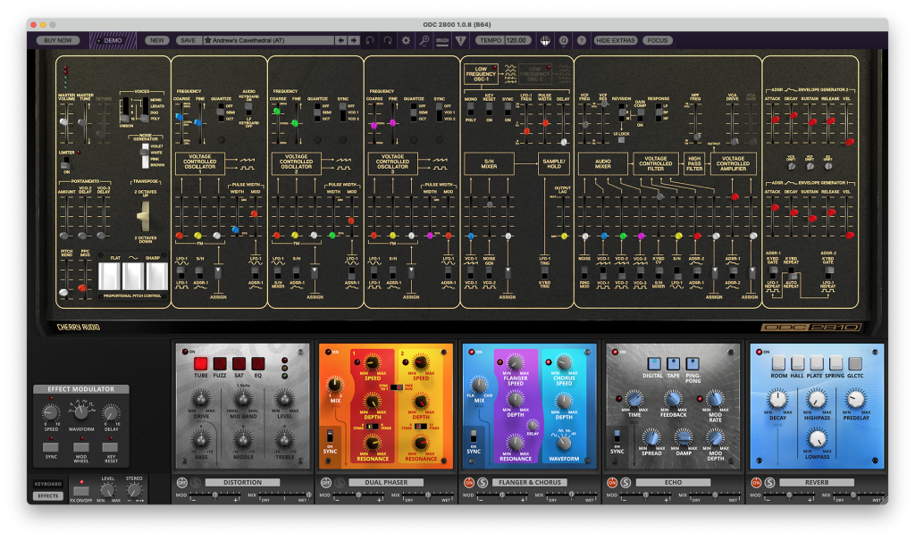
Task: Click the DEMO button
Action: tap(113, 40)
